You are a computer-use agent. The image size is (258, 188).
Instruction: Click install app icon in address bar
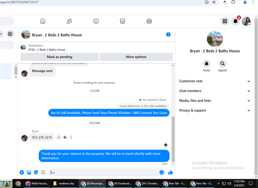point(206,2)
